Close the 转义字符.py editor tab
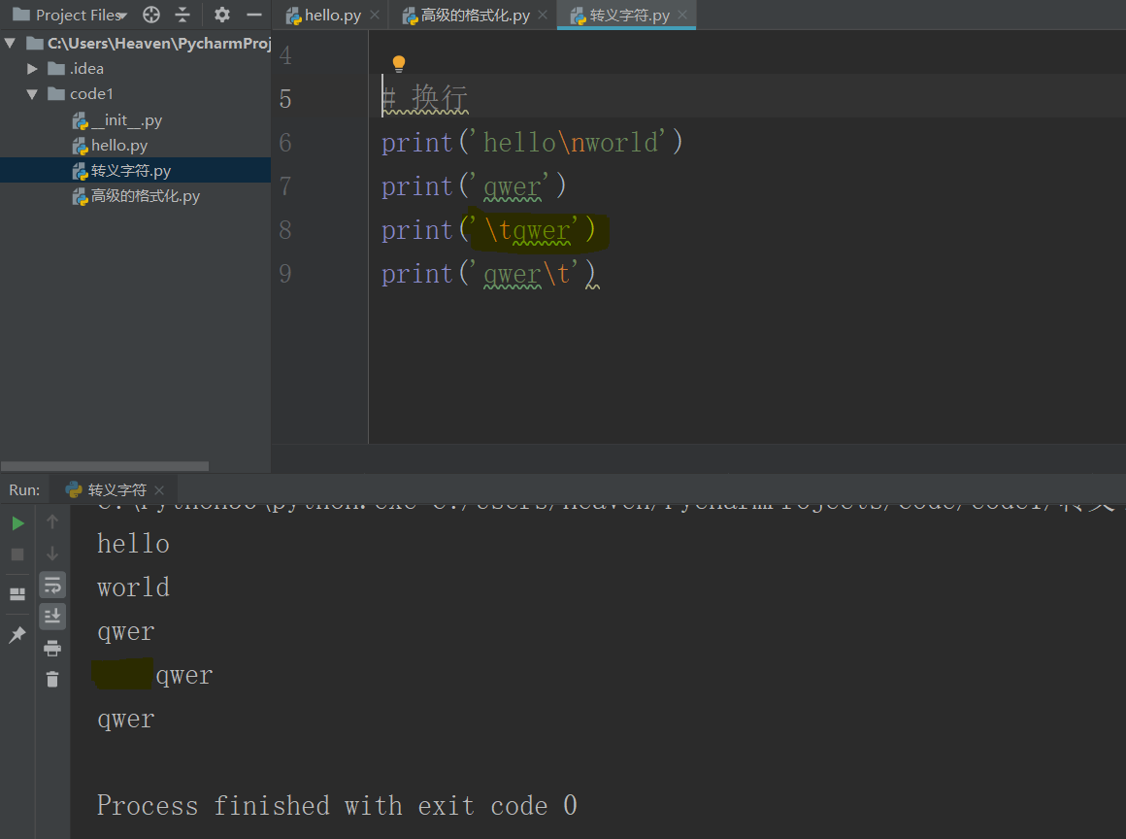This screenshot has width=1126, height=839. (x=682, y=15)
